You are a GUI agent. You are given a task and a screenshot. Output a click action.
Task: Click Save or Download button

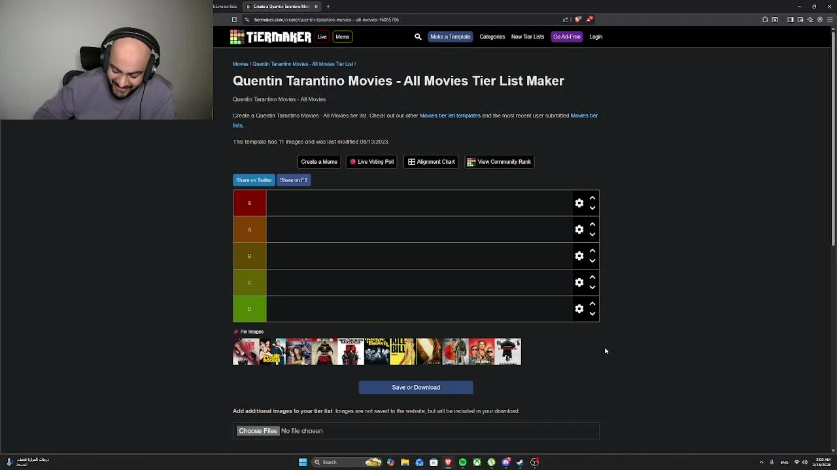[416, 388]
